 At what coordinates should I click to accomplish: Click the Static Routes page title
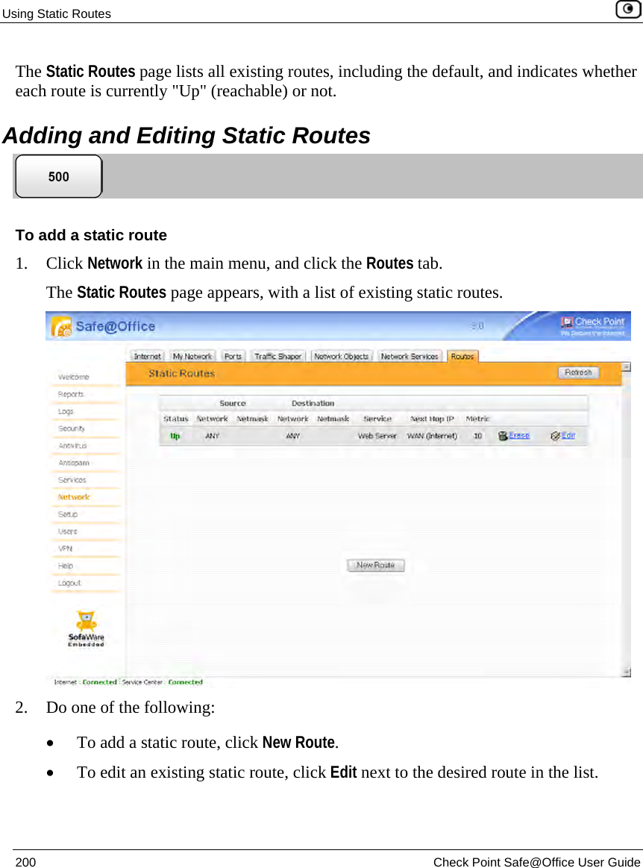pos(181,374)
